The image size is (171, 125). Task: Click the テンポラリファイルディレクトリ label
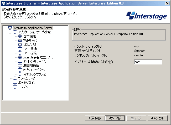pyautogui.click(x=91, y=55)
